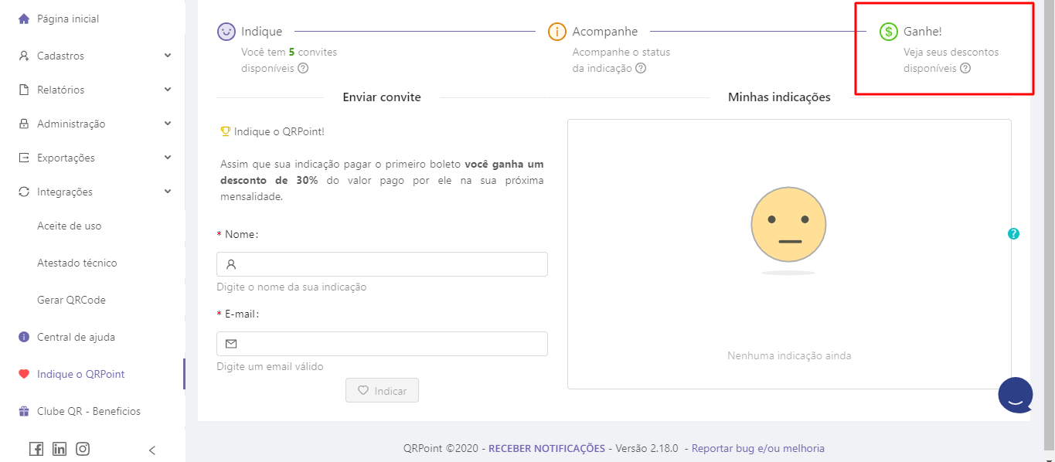Collapse the sidebar with arrow icon
Image resolution: width=1055 pixels, height=462 pixels.
[x=152, y=450]
